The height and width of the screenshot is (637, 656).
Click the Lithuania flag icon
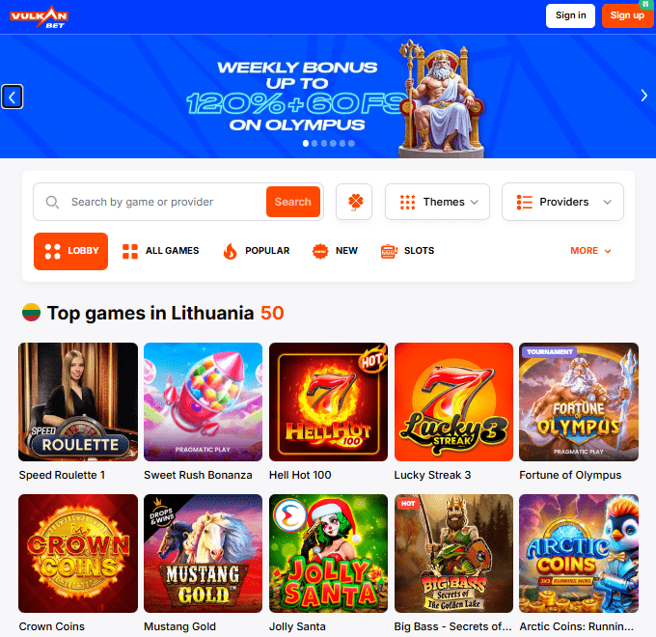click(x=32, y=312)
